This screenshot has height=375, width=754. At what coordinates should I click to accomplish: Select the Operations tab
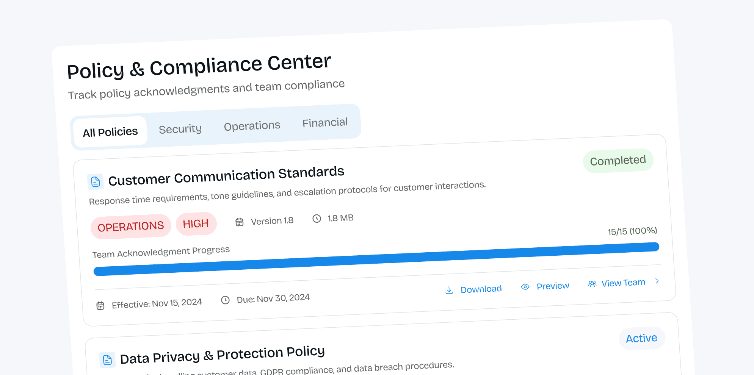pos(252,126)
